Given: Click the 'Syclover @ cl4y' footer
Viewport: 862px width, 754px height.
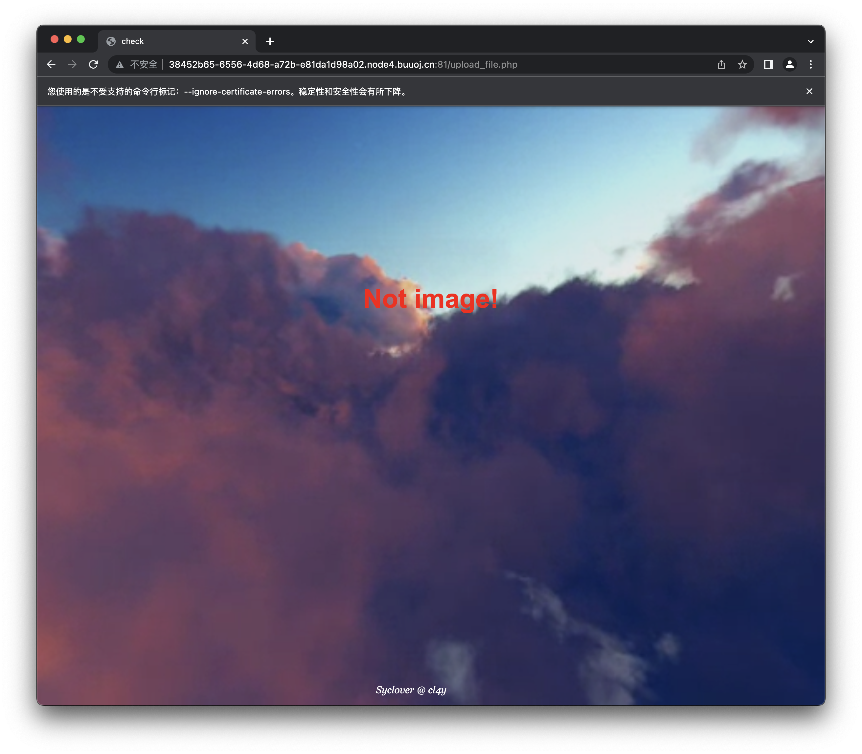Looking at the screenshot, I should 411,690.
